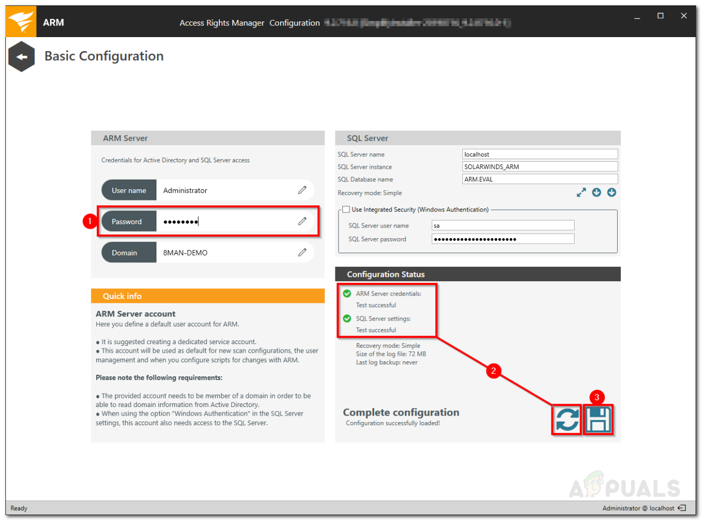Image resolution: width=702 pixels, height=521 pixels.
Task: Click the 'Recovery mode: Simple' text under Database name
Action: 370,193
